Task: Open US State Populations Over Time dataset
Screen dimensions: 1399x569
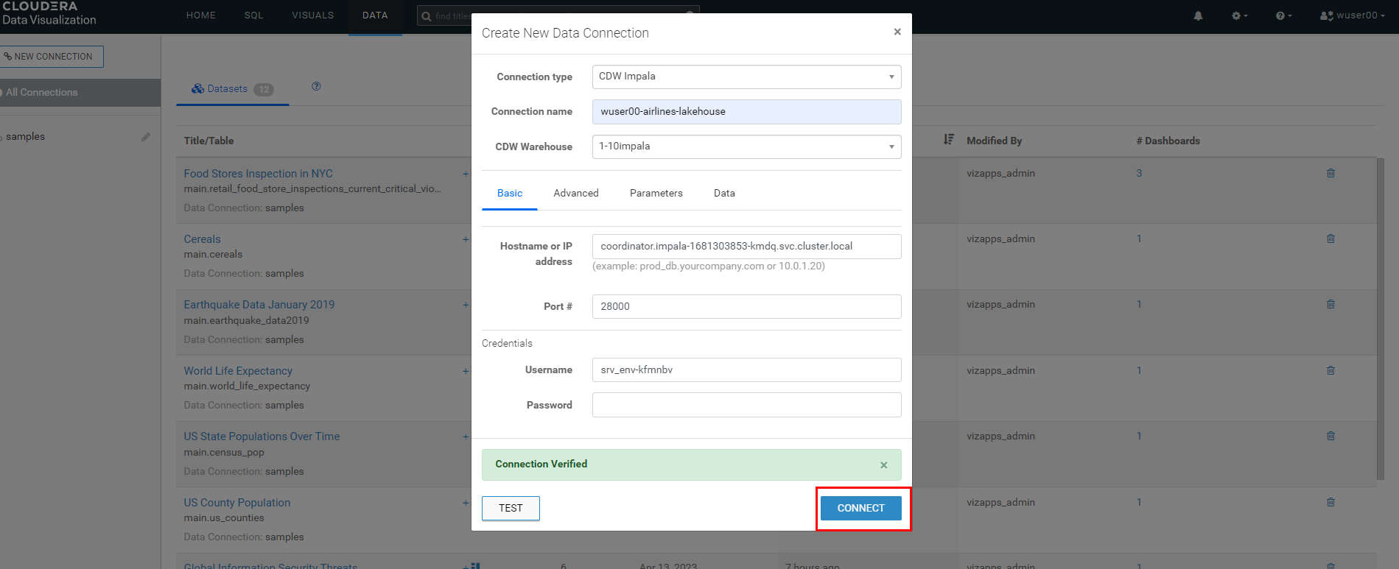Action: coord(262,437)
